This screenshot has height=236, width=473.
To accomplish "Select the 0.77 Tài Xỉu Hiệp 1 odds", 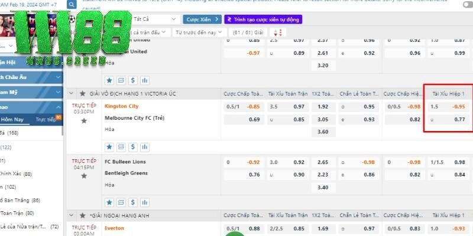I will pos(459,119).
